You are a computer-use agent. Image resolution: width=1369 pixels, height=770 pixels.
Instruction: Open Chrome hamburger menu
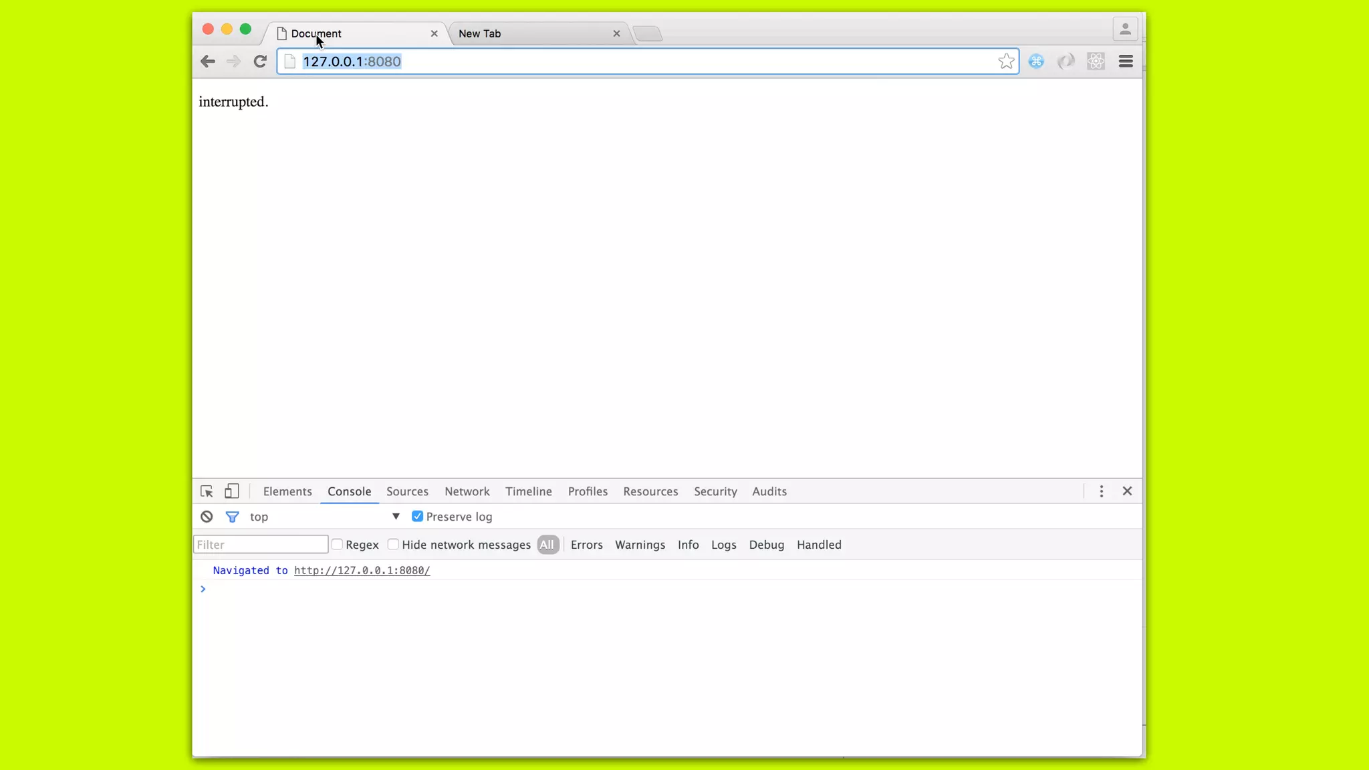coord(1126,61)
